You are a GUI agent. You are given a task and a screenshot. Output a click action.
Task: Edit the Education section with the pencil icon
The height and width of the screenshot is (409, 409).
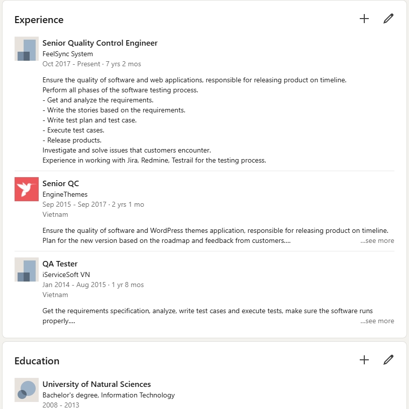coord(388,360)
